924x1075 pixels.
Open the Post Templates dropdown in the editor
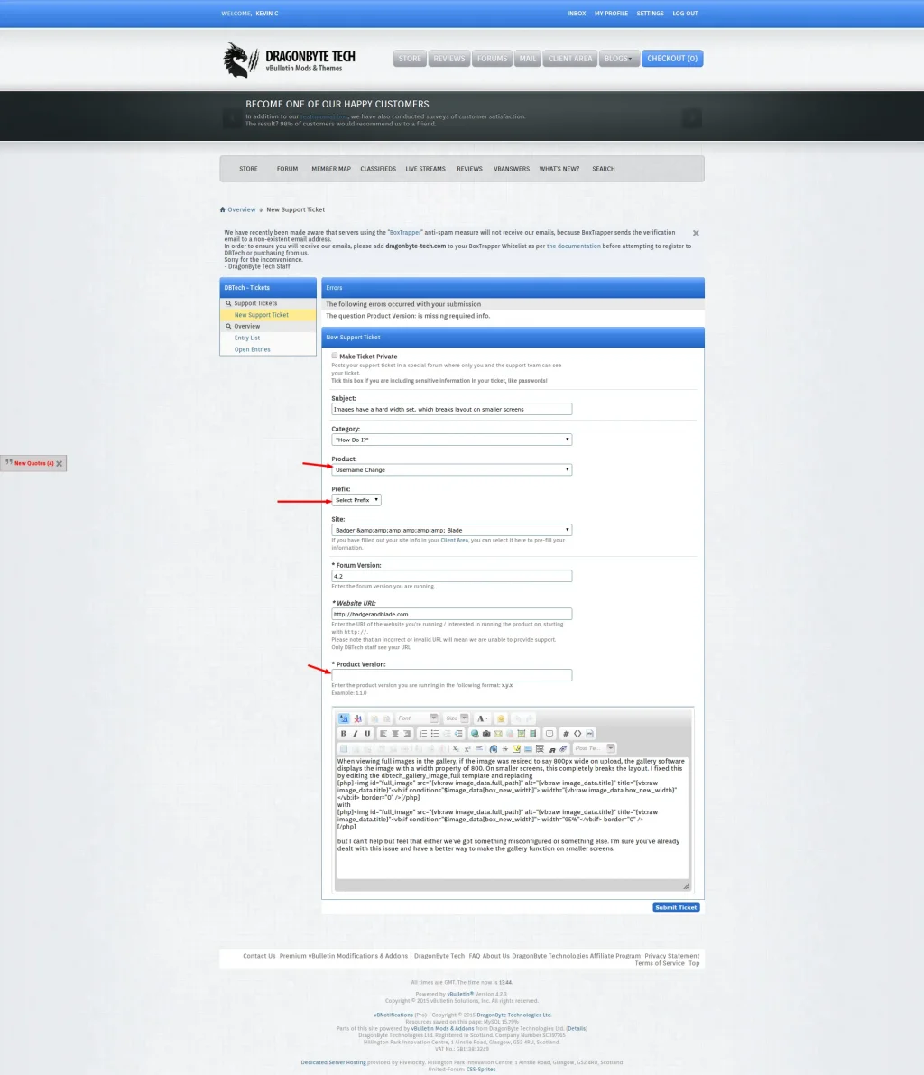(x=595, y=748)
